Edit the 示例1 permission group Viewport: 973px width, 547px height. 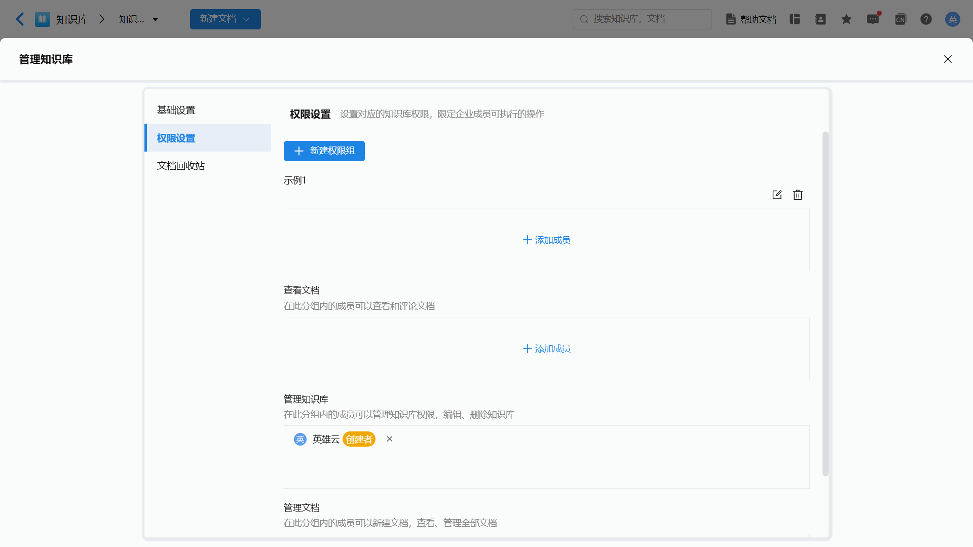(x=777, y=195)
